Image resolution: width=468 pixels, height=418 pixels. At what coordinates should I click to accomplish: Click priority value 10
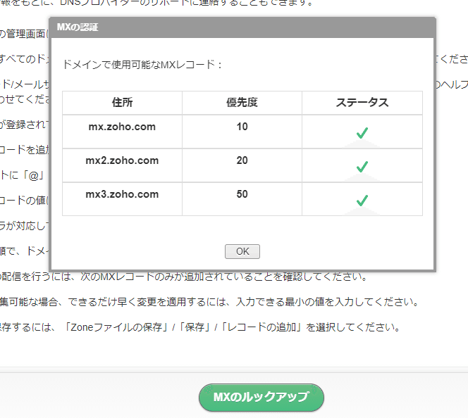[x=242, y=127]
